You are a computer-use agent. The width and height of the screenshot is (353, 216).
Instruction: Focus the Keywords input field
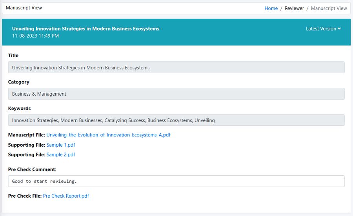[x=176, y=120]
